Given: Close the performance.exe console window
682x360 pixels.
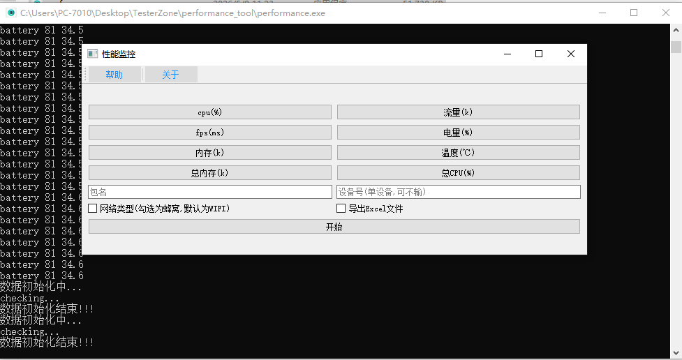Looking at the screenshot, I should coord(666,13).
